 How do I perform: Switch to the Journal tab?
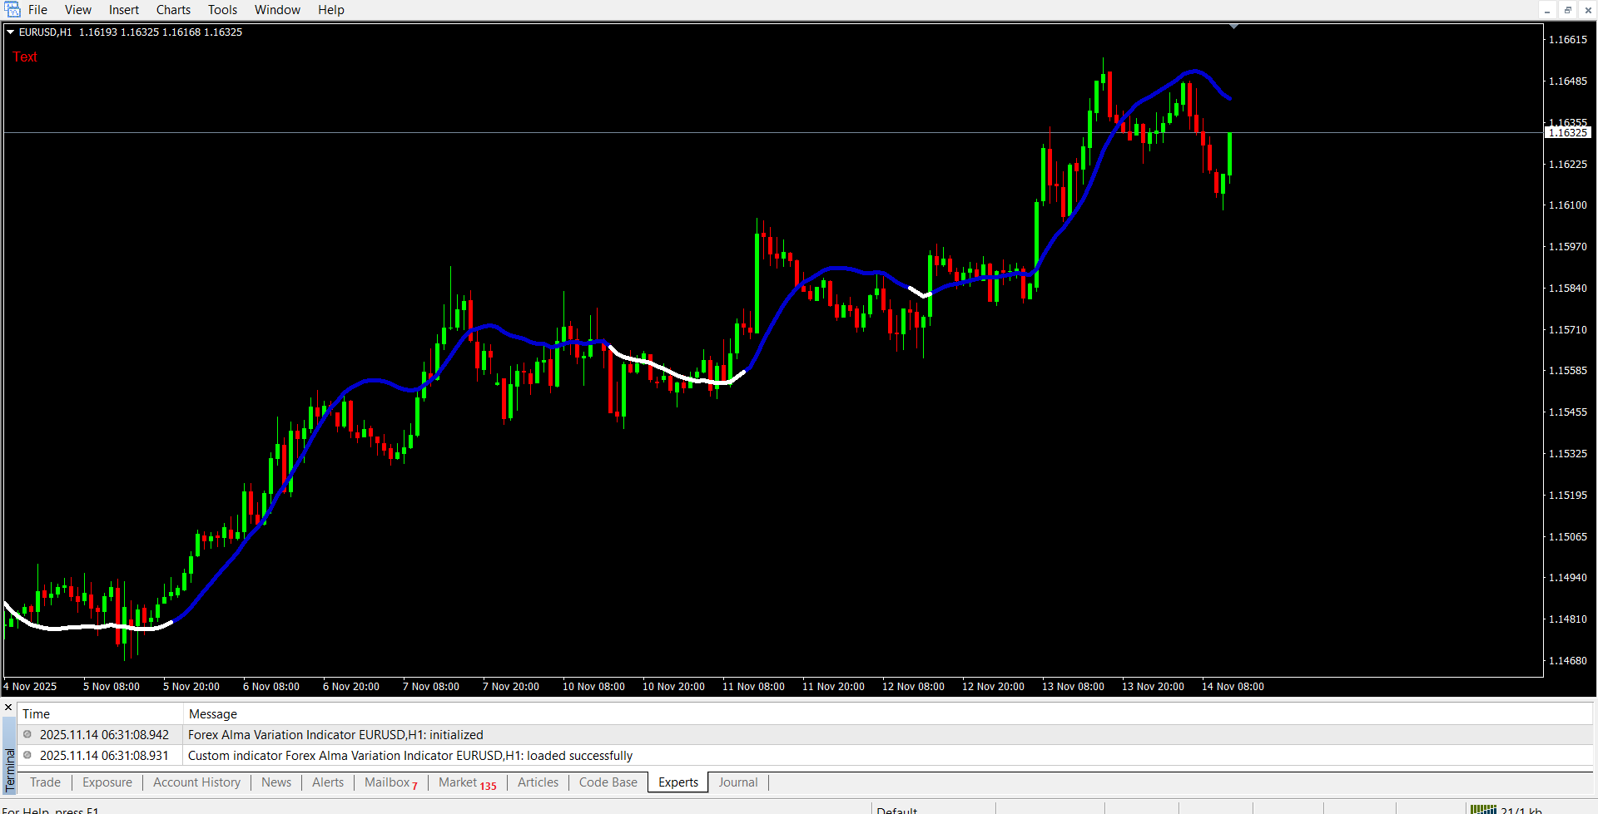point(737,782)
